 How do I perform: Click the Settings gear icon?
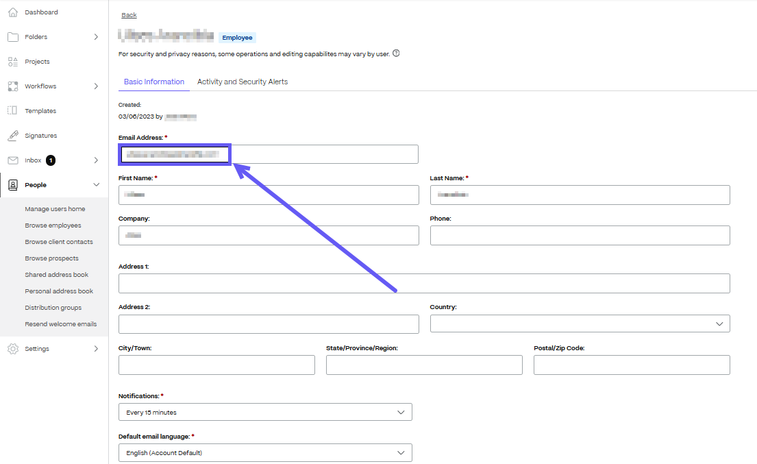coord(12,349)
